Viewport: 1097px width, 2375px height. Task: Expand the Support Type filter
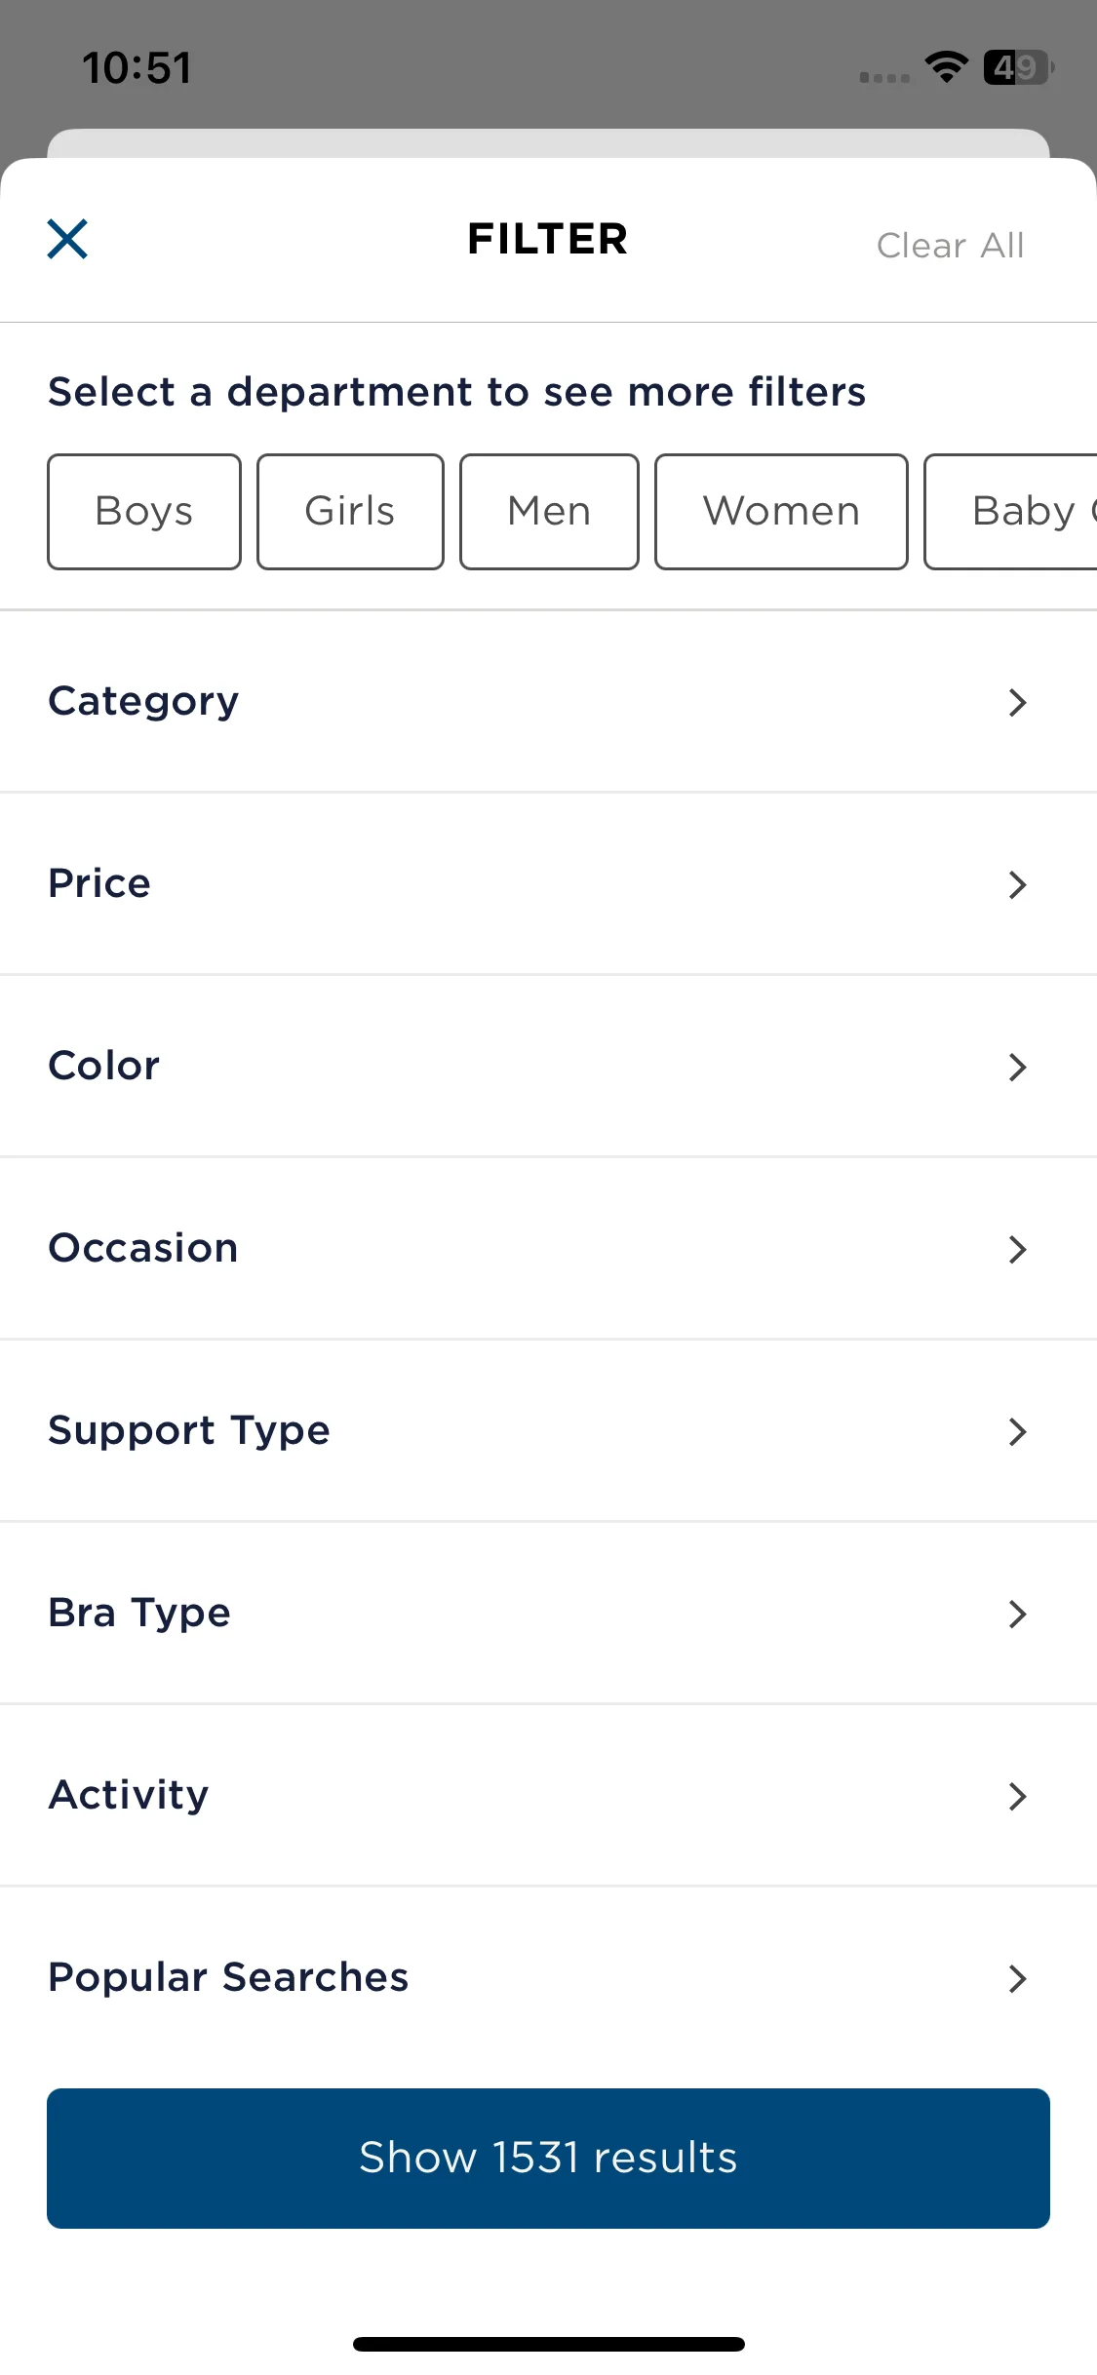tap(548, 1430)
